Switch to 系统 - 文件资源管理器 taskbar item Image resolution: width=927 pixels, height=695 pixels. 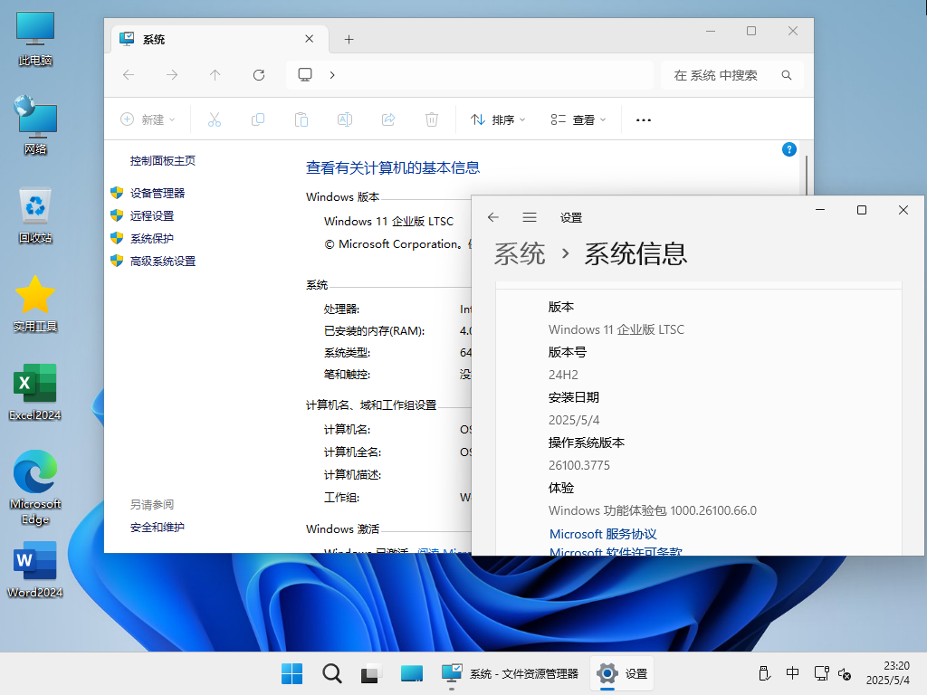click(x=511, y=673)
